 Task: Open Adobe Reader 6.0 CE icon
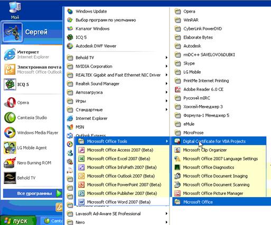[x=177, y=89]
